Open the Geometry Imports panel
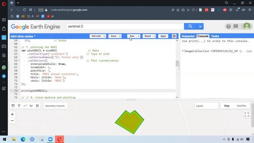The width and height of the screenshot is (254, 143). 55,106
